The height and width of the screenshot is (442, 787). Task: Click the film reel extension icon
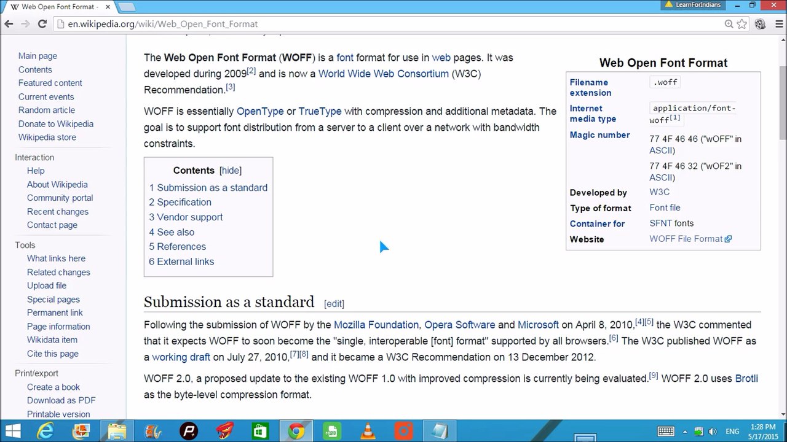click(760, 24)
